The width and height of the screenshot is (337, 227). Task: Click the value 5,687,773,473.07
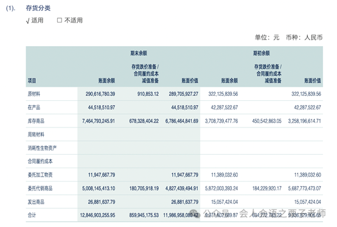[305, 188]
